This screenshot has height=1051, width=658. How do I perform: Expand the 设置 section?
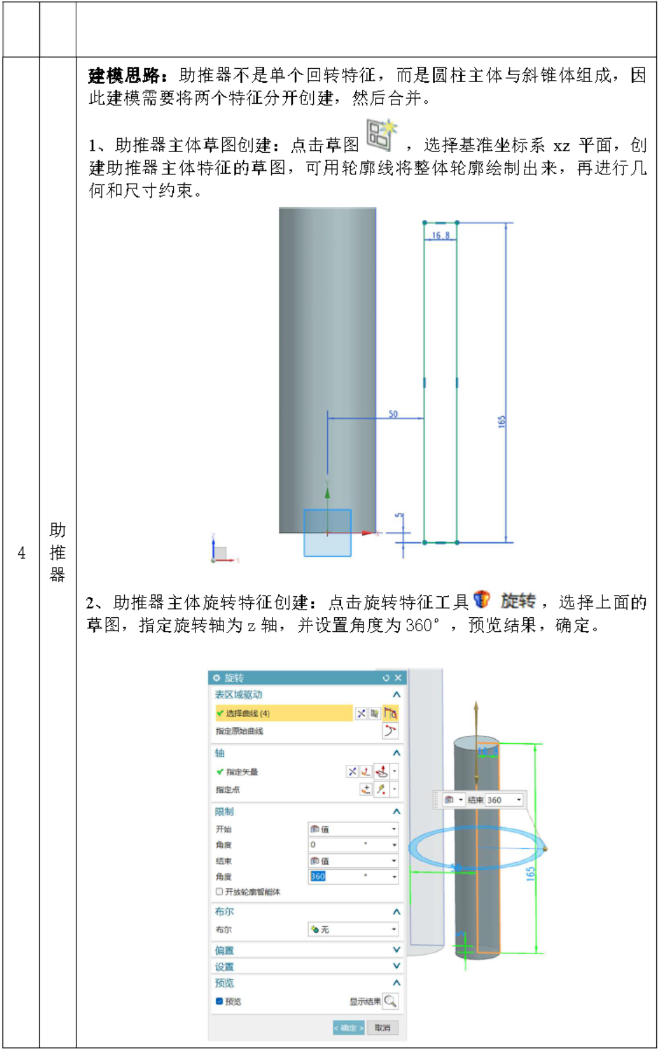coord(397,966)
